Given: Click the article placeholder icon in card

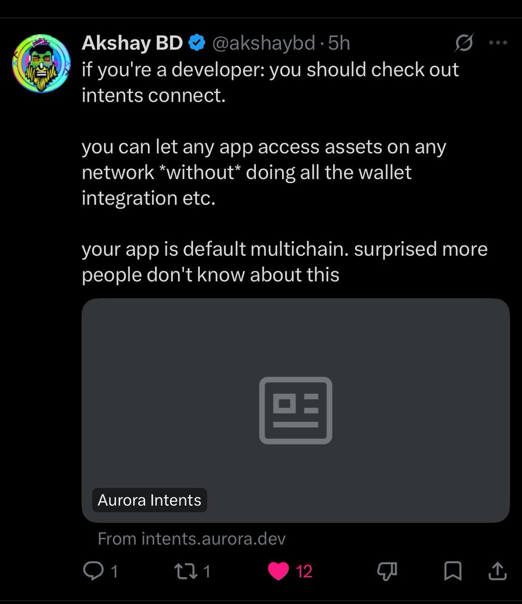Looking at the screenshot, I should 296,410.
